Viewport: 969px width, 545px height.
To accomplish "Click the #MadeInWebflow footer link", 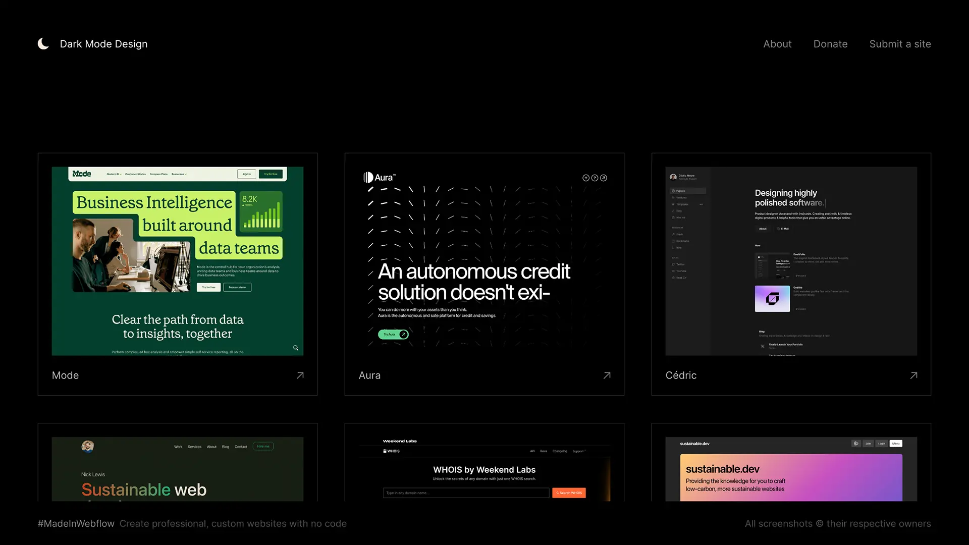I will pos(76,524).
